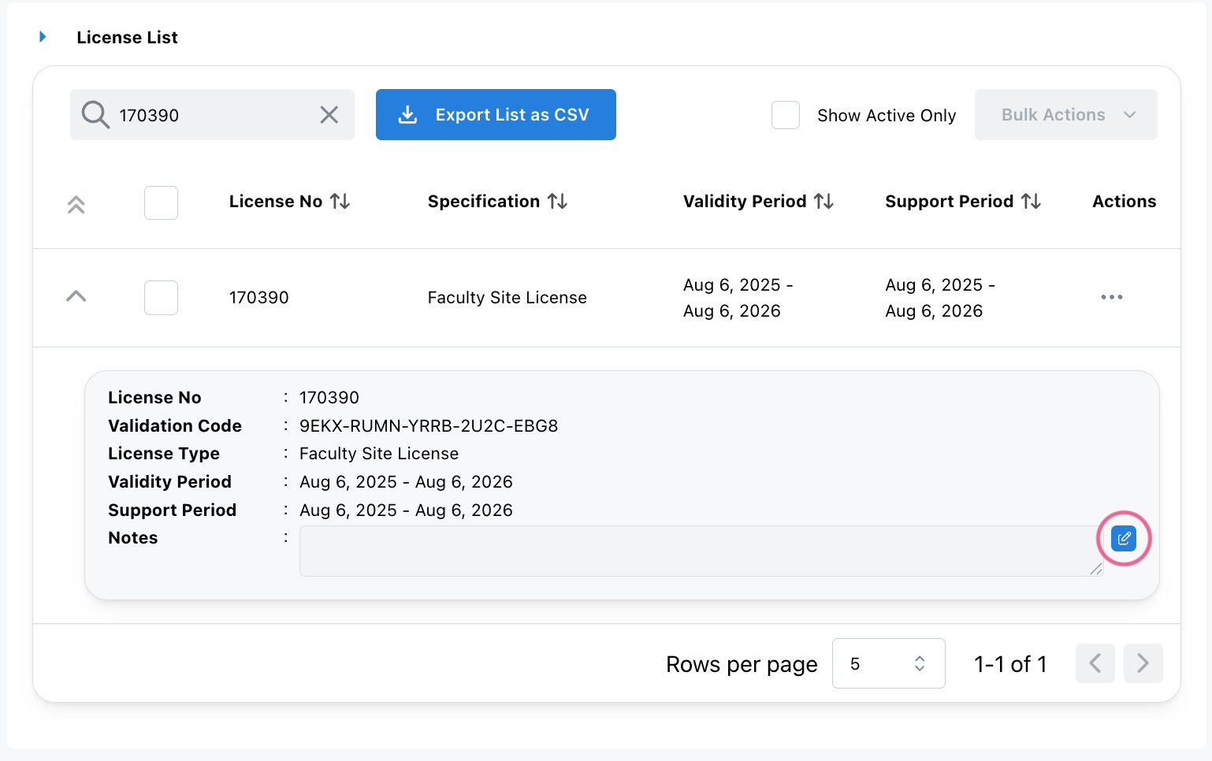
Task: Export List as CSV
Action: [496, 115]
